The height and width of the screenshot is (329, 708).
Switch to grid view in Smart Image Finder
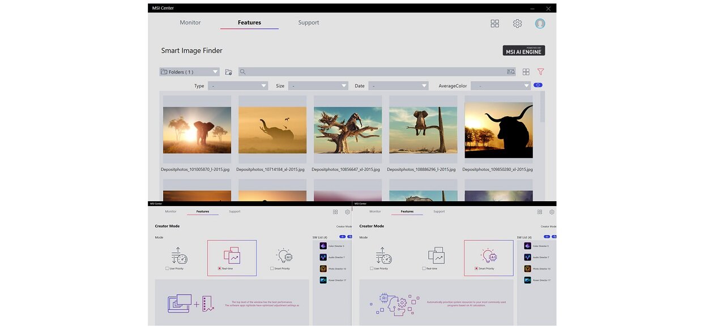526,72
